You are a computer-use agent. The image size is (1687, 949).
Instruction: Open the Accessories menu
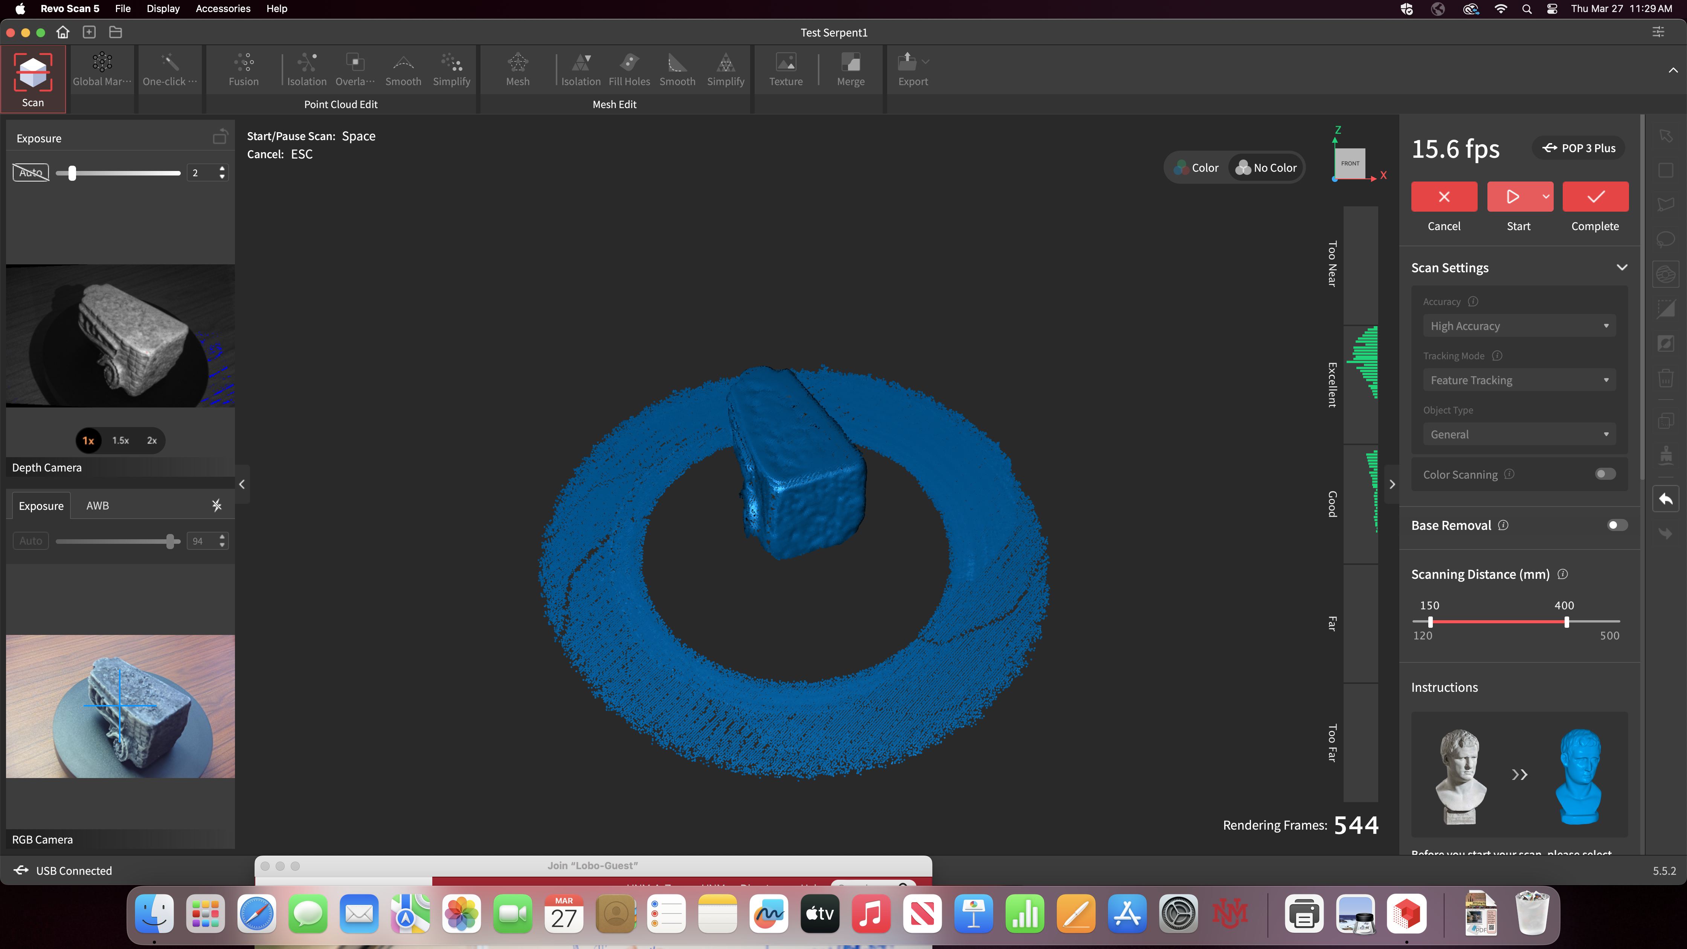(223, 9)
